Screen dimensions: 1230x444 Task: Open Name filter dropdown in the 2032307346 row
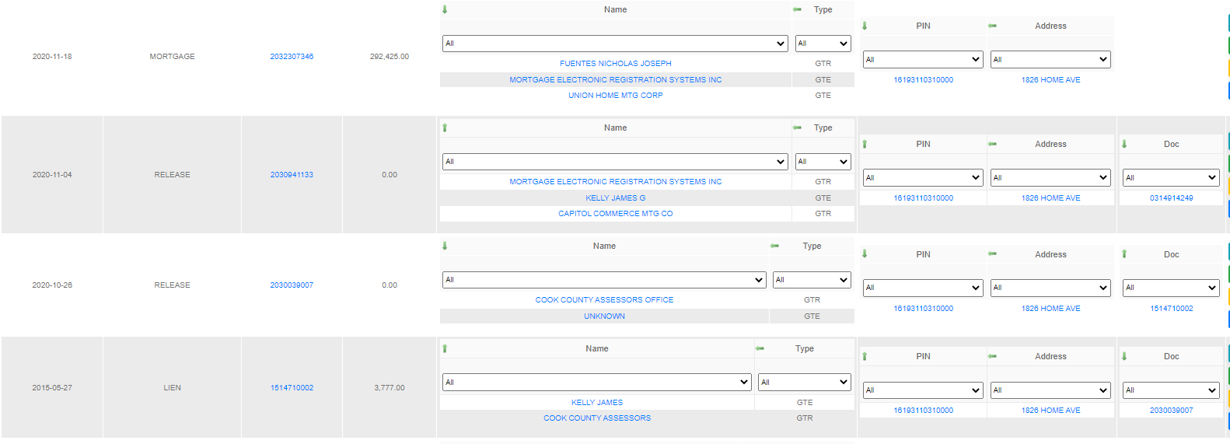(615, 44)
